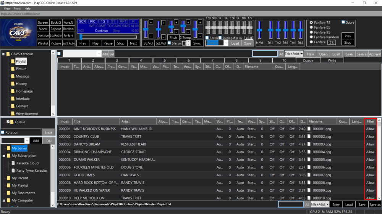Open the Help menu
The width and height of the screenshot is (382, 214).
click(28, 8)
